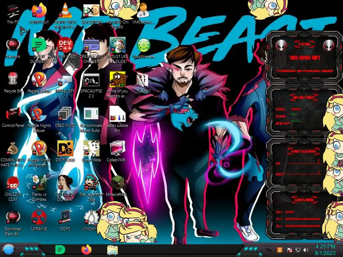Click the NETWORK panel header in widget
The image size is (343, 257).
coord(303,151)
